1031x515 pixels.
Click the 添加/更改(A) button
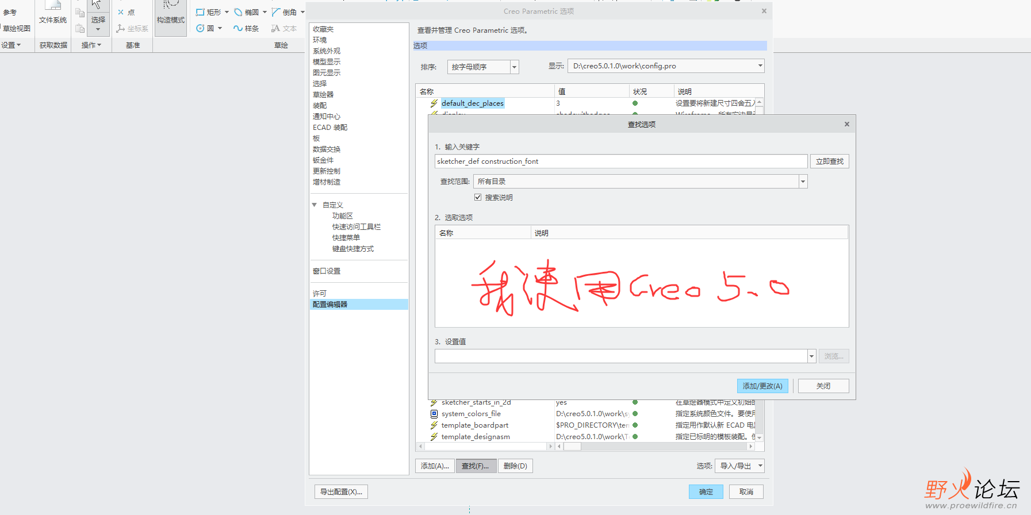coord(762,386)
